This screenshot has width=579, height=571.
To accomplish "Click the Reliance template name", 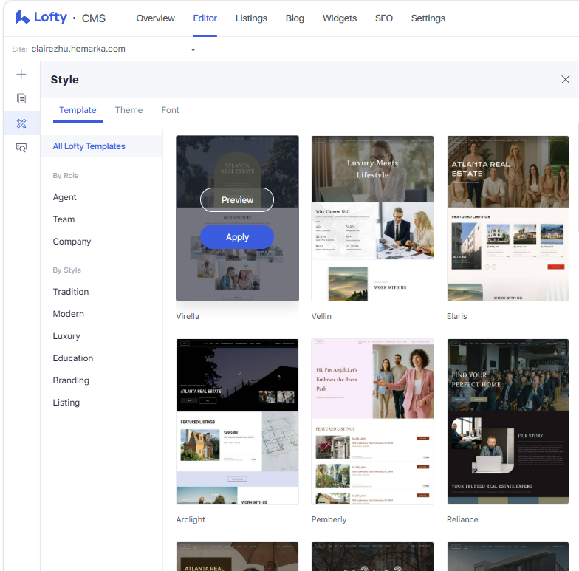I will pyautogui.click(x=462, y=519).
